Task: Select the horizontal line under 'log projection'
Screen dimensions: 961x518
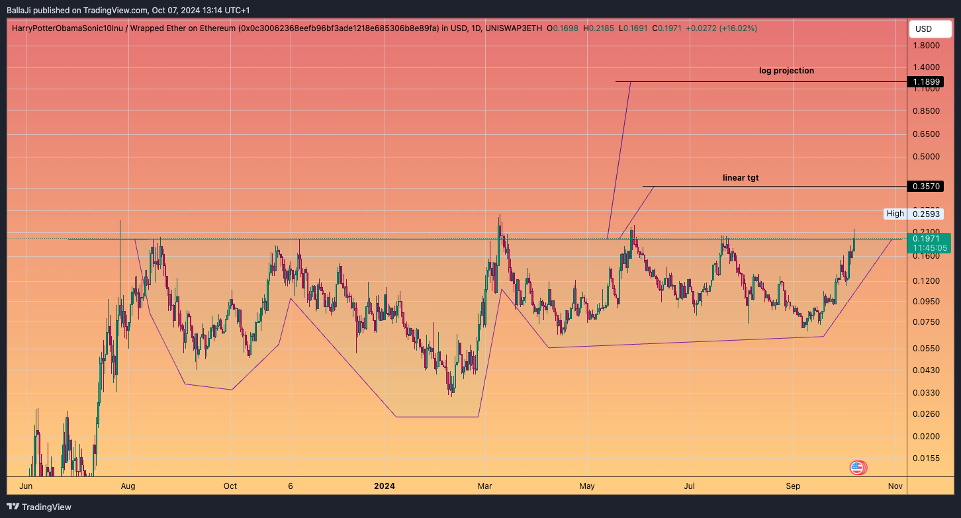Action: coord(761,82)
